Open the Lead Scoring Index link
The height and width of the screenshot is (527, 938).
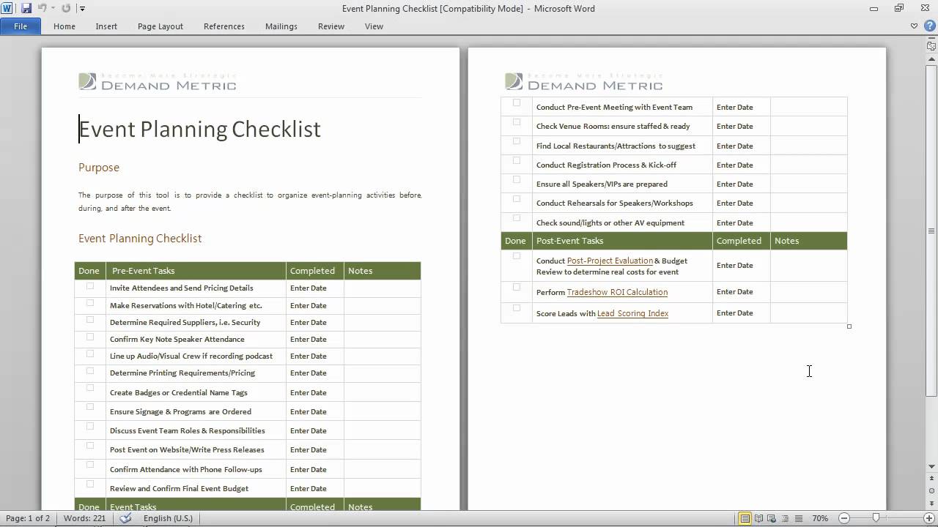(x=632, y=313)
